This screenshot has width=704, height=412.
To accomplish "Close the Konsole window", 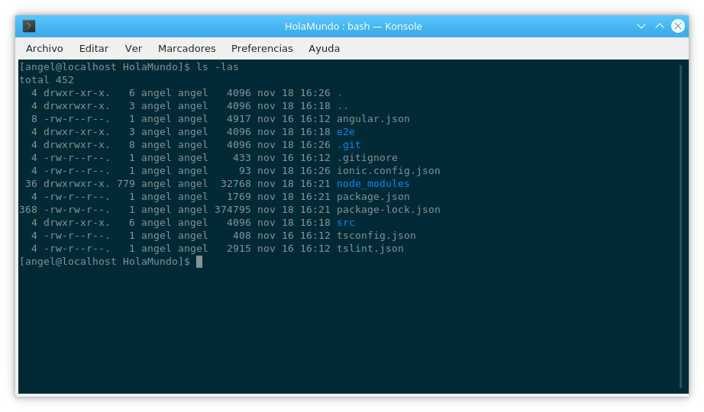I will 678,26.
